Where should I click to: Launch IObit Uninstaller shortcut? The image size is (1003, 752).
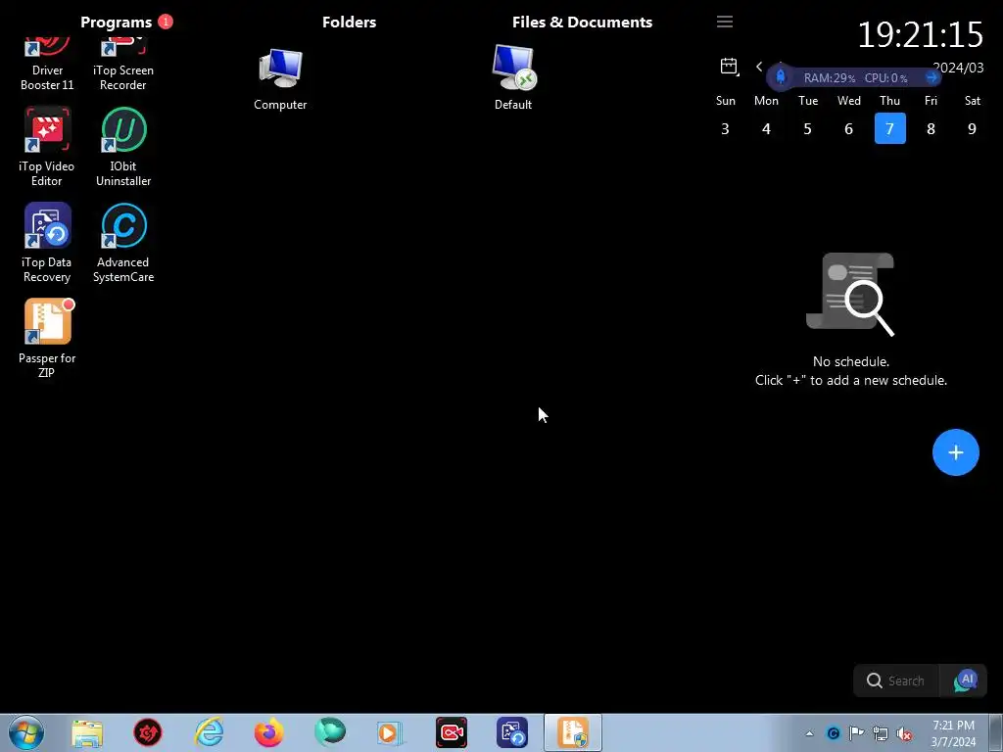coord(123,147)
